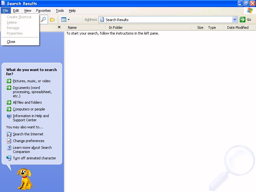The height and width of the screenshot is (192, 256).
Task: Sort results by Type column header
Action: [215, 28]
